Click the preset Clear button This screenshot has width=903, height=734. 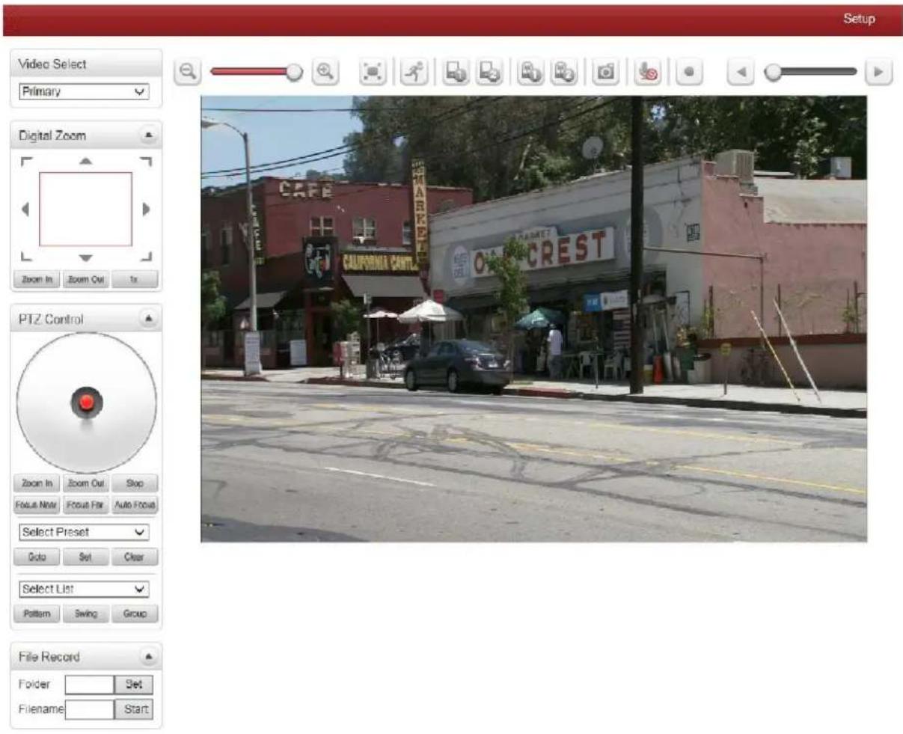coord(135,557)
